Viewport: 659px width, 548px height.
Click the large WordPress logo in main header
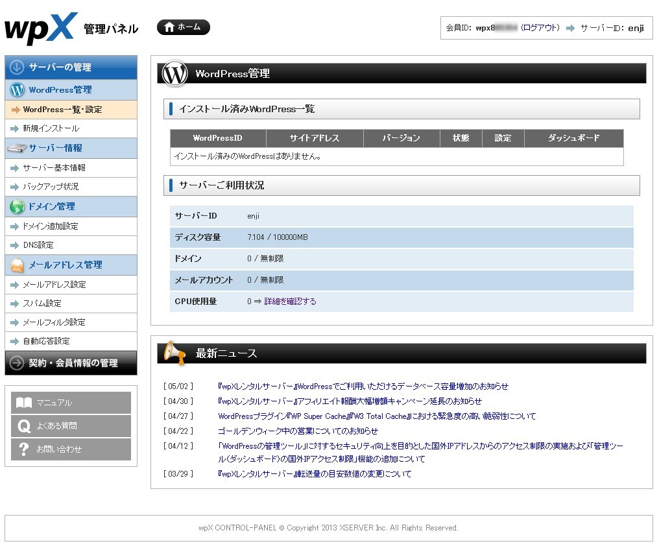coord(175,73)
